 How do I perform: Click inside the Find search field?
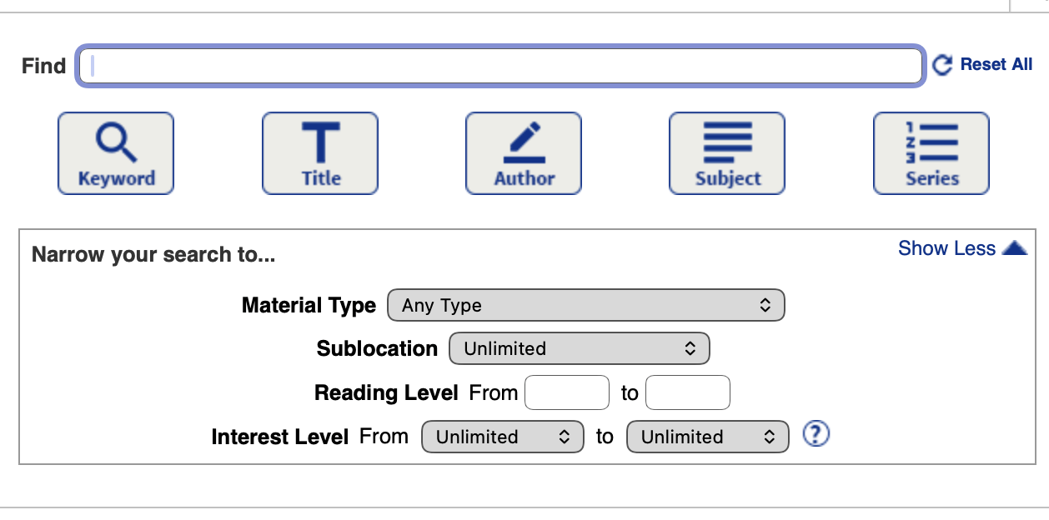click(x=500, y=65)
